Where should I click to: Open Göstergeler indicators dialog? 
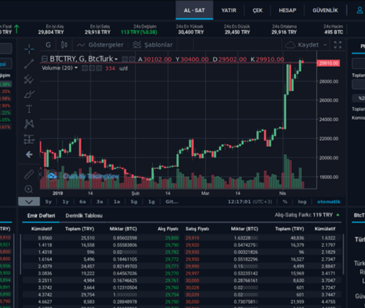(100, 44)
